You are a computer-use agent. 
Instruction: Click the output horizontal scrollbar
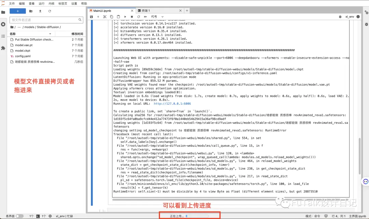pyautogui.click(x=231, y=200)
